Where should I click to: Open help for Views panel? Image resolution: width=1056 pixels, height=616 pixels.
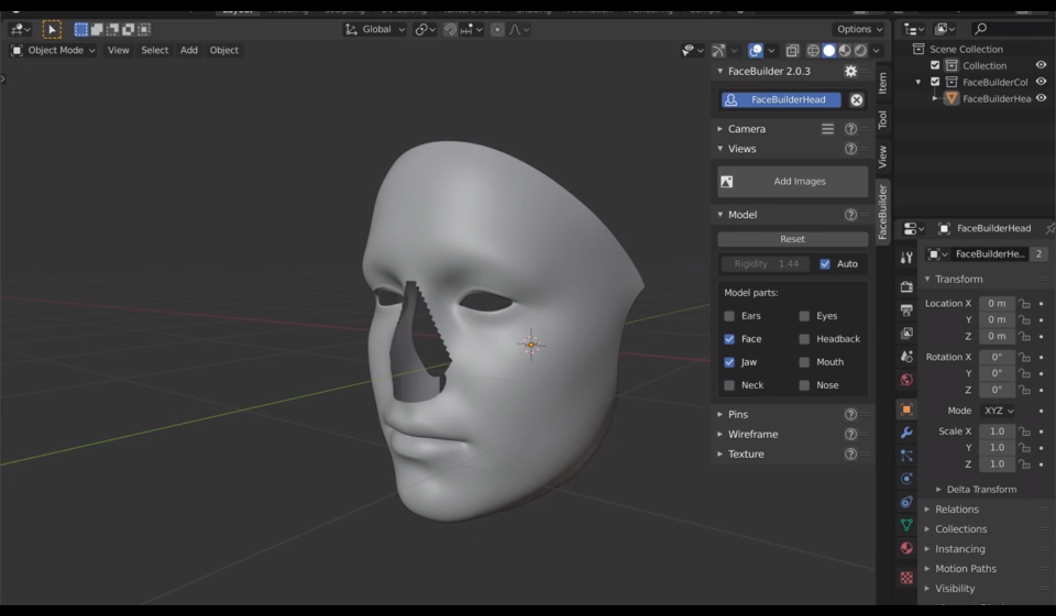click(850, 149)
